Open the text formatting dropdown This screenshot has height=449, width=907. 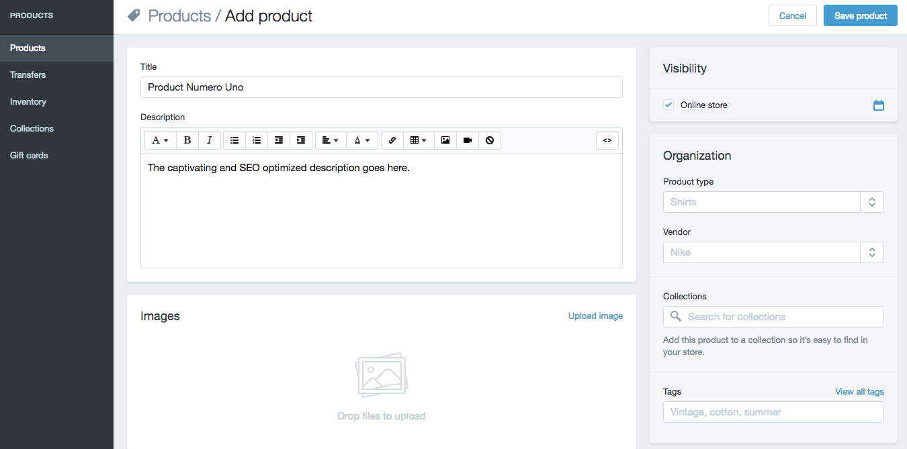coord(161,140)
